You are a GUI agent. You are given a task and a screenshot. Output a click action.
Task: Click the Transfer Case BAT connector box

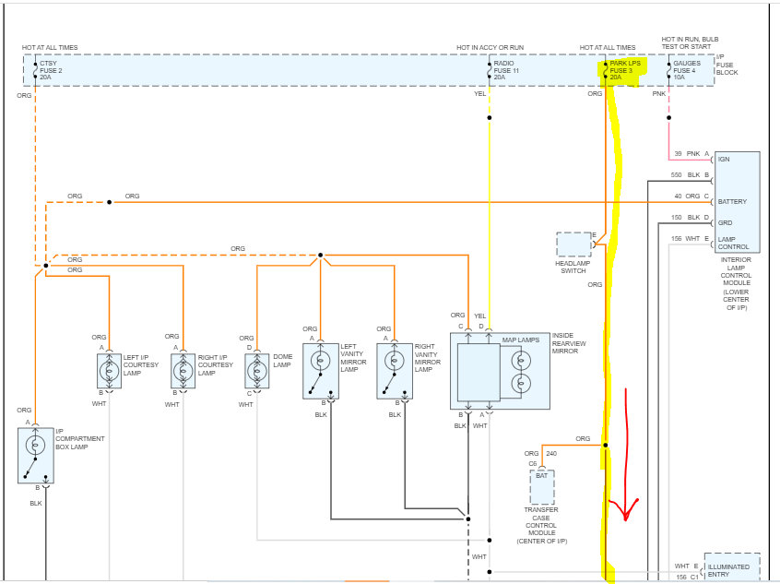[x=542, y=487]
